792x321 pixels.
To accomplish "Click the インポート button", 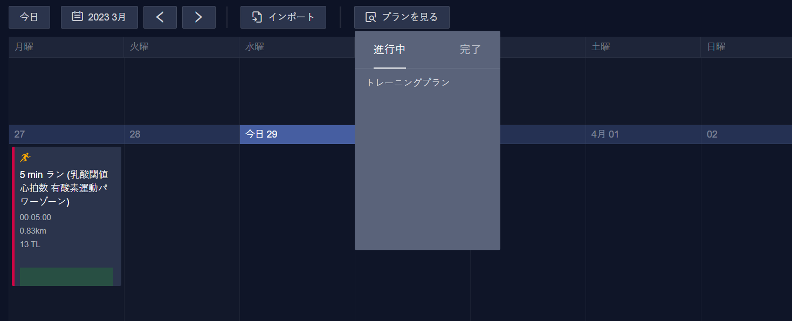I will click(x=283, y=17).
